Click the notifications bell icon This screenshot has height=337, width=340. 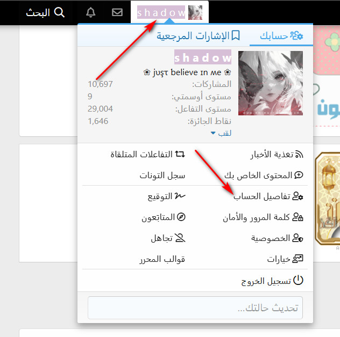click(x=91, y=12)
